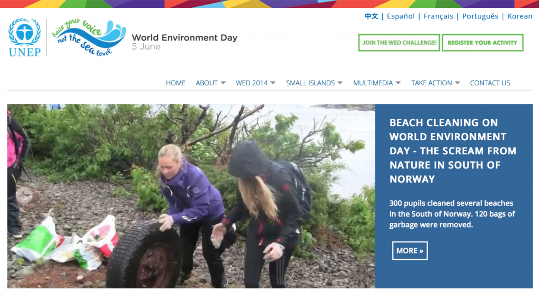Open the CONTACT US page
Image resolution: width=539 pixels, height=294 pixels.
pyautogui.click(x=490, y=83)
